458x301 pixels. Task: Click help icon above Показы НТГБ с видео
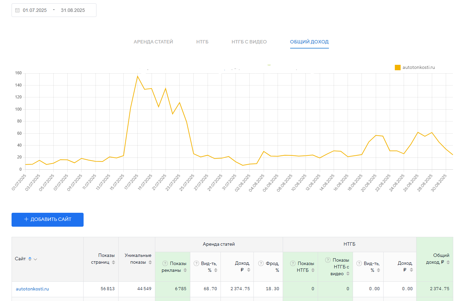click(x=328, y=260)
